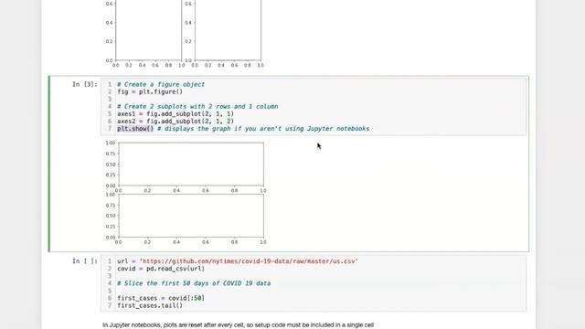Click the green selection bar of cell 3
585x329 pixels.
click(48, 164)
